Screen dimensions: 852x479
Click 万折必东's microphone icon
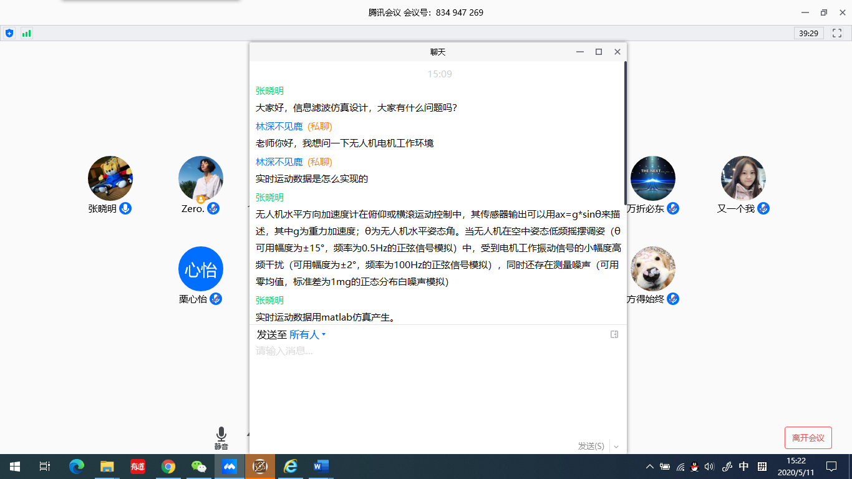click(x=672, y=208)
